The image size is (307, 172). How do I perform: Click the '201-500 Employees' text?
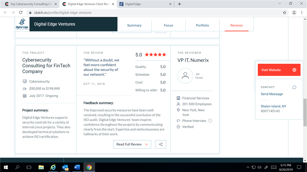pyautogui.click(x=197, y=104)
